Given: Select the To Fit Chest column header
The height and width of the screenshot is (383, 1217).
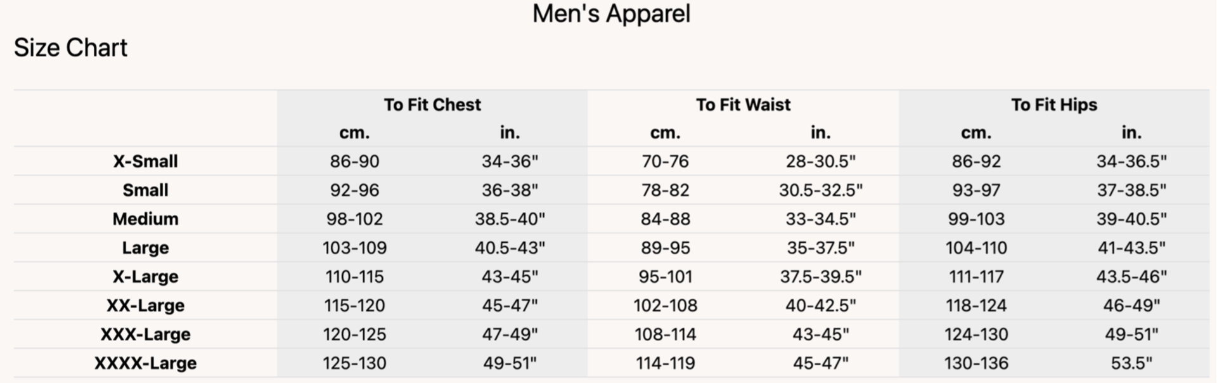Looking at the screenshot, I should point(432,105).
